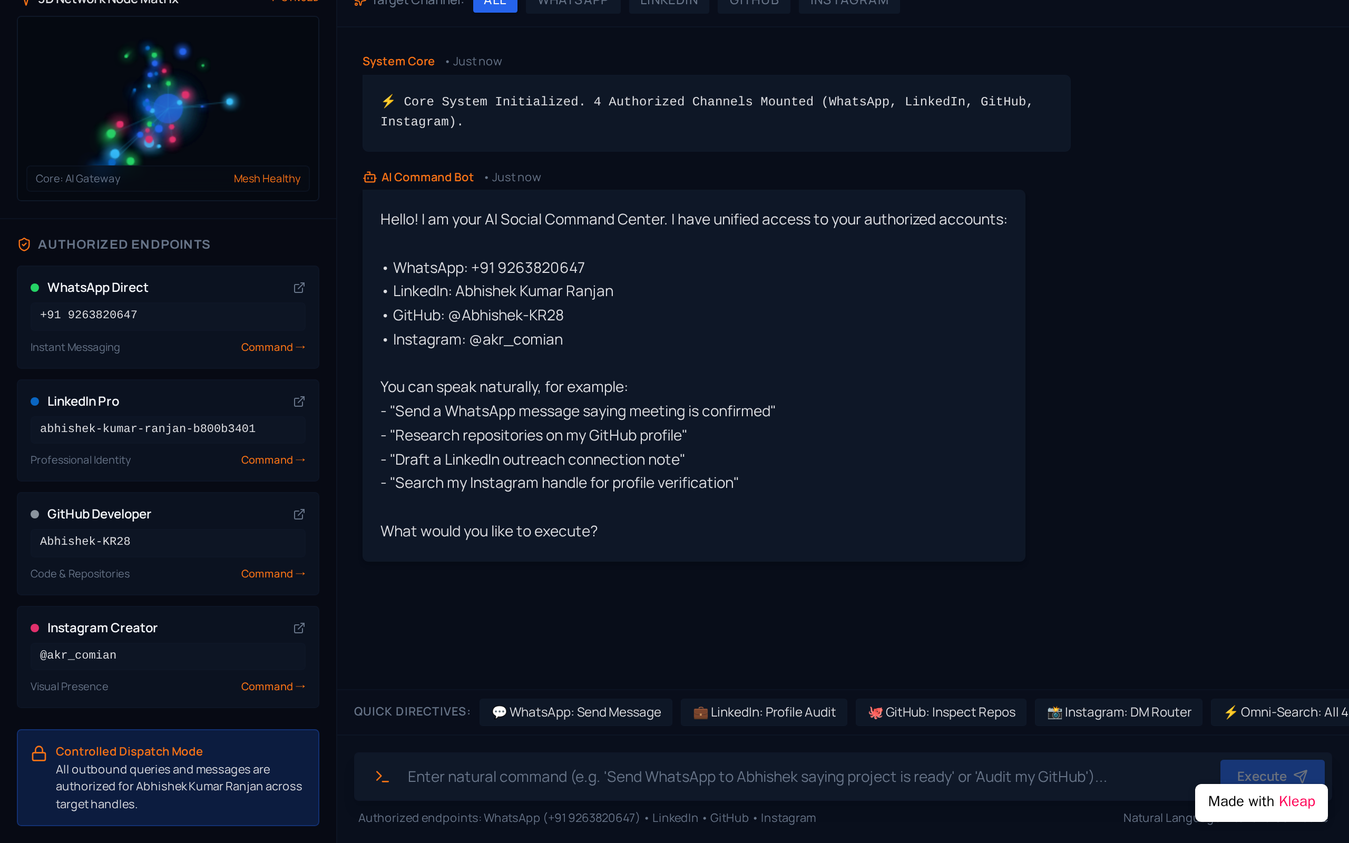Click the Authorized Endpoints shield icon
The height and width of the screenshot is (843, 1349).
(24, 244)
